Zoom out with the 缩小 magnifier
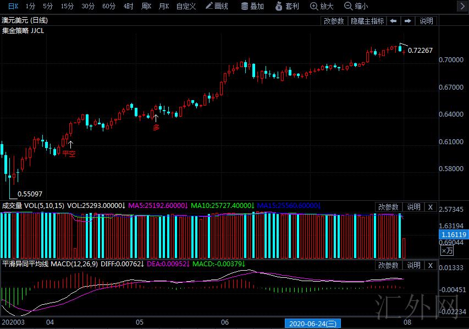Image resolution: width=469 pixels, height=329 pixels. pos(356,6)
